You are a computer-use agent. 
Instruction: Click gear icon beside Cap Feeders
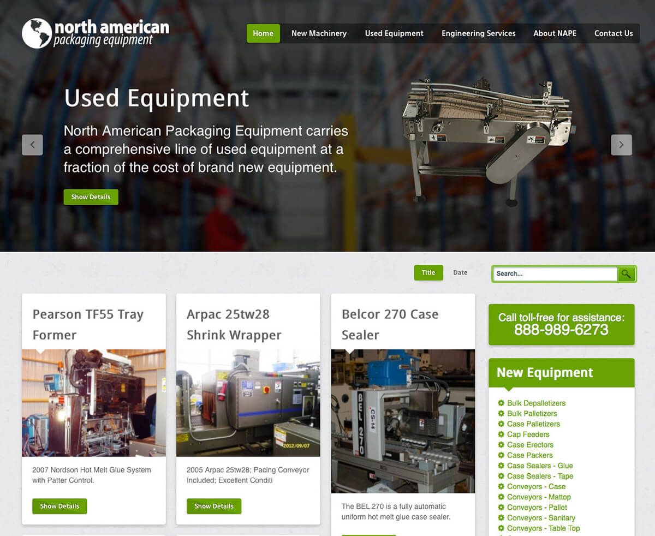click(501, 434)
